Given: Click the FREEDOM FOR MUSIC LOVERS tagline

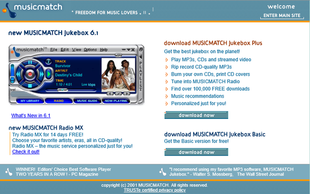Looking at the screenshot, I should point(107,13).
